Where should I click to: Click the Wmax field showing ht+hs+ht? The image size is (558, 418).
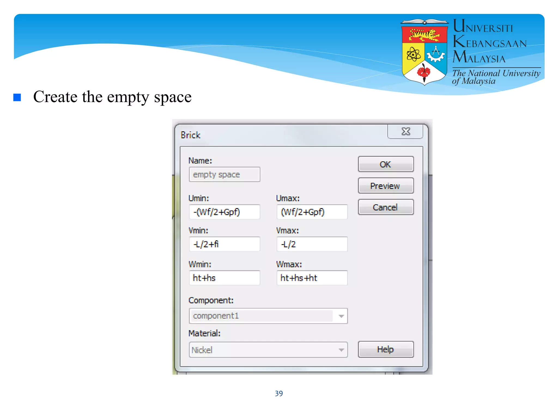point(312,278)
